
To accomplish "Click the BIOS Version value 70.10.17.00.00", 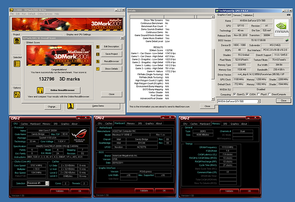I will tap(258, 40).
